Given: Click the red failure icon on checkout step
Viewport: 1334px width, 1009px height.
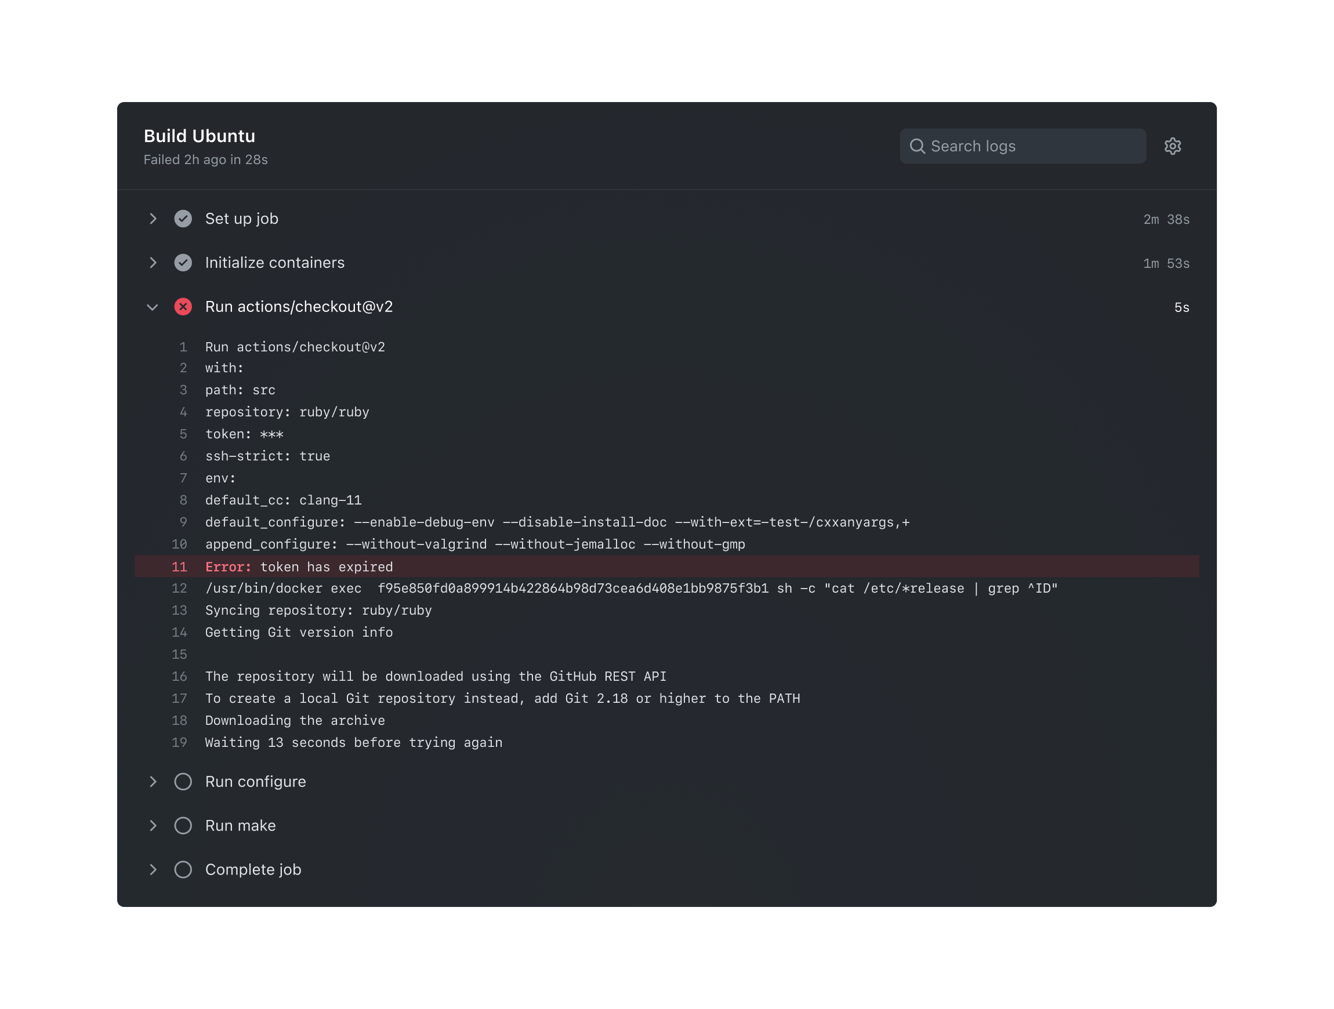Looking at the screenshot, I should [183, 307].
